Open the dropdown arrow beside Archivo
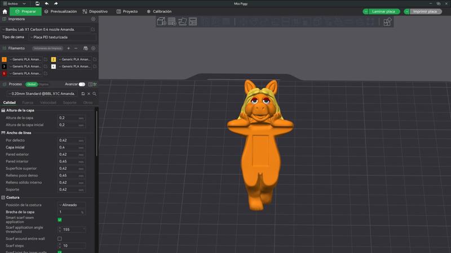The height and width of the screenshot is (253, 451). (x=24, y=3)
